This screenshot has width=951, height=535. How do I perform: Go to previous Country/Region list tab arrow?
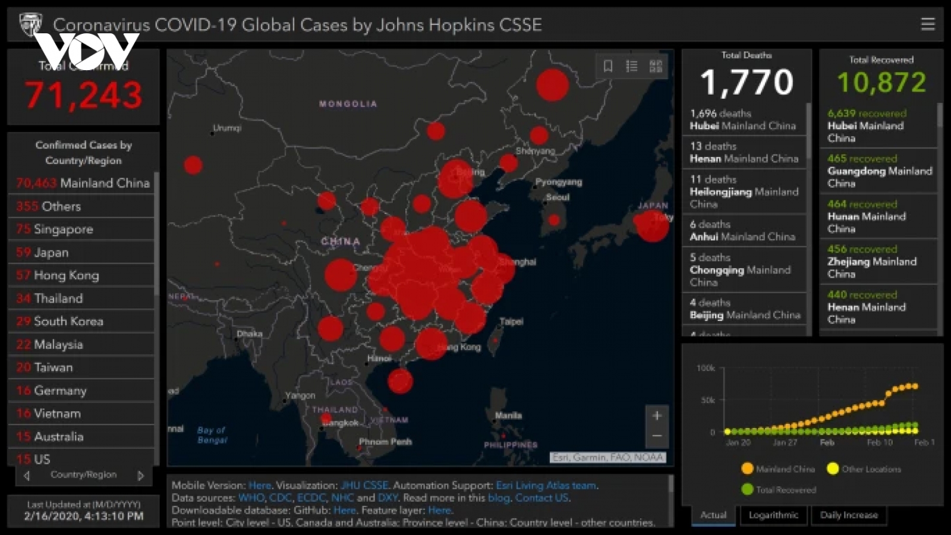coord(26,476)
